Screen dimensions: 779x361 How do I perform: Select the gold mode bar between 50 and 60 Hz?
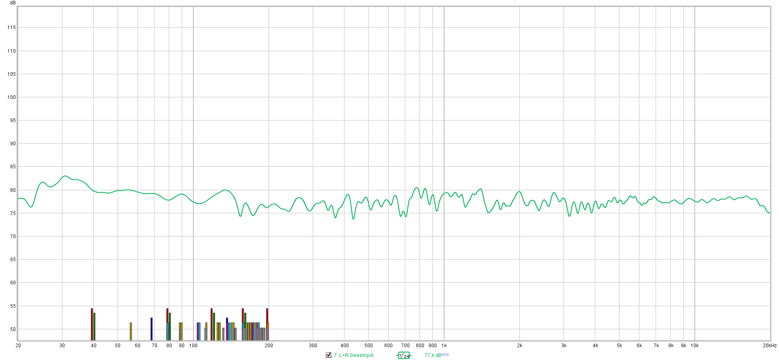pyautogui.click(x=131, y=331)
